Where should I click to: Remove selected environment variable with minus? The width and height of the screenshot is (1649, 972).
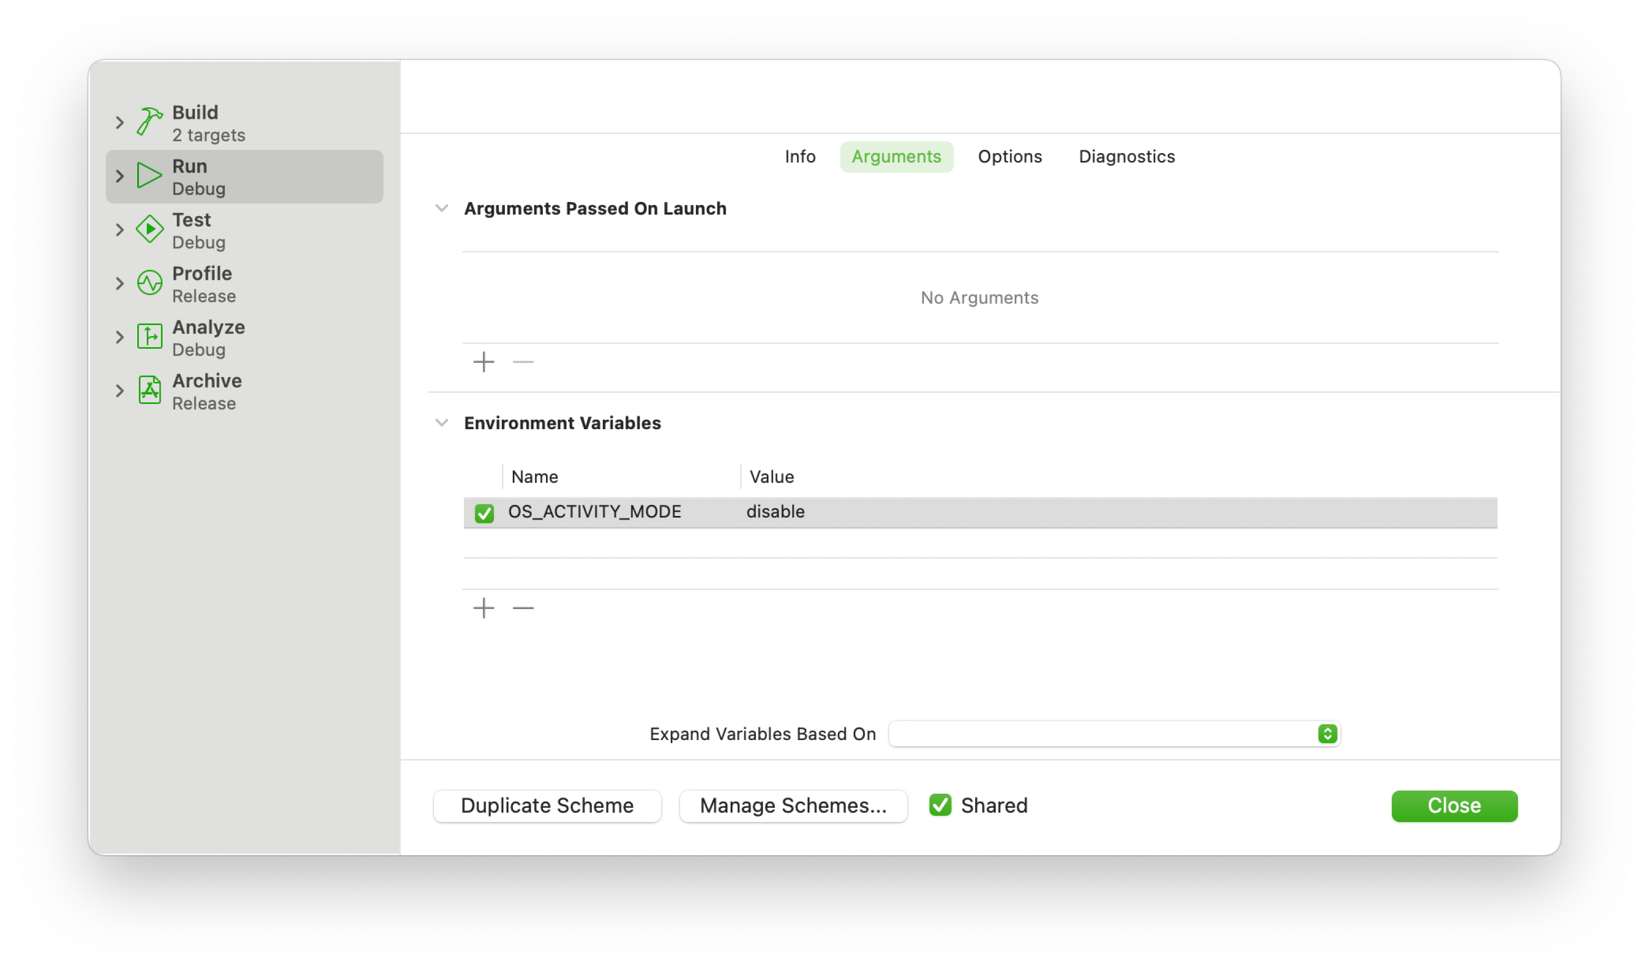click(x=523, y=609)
